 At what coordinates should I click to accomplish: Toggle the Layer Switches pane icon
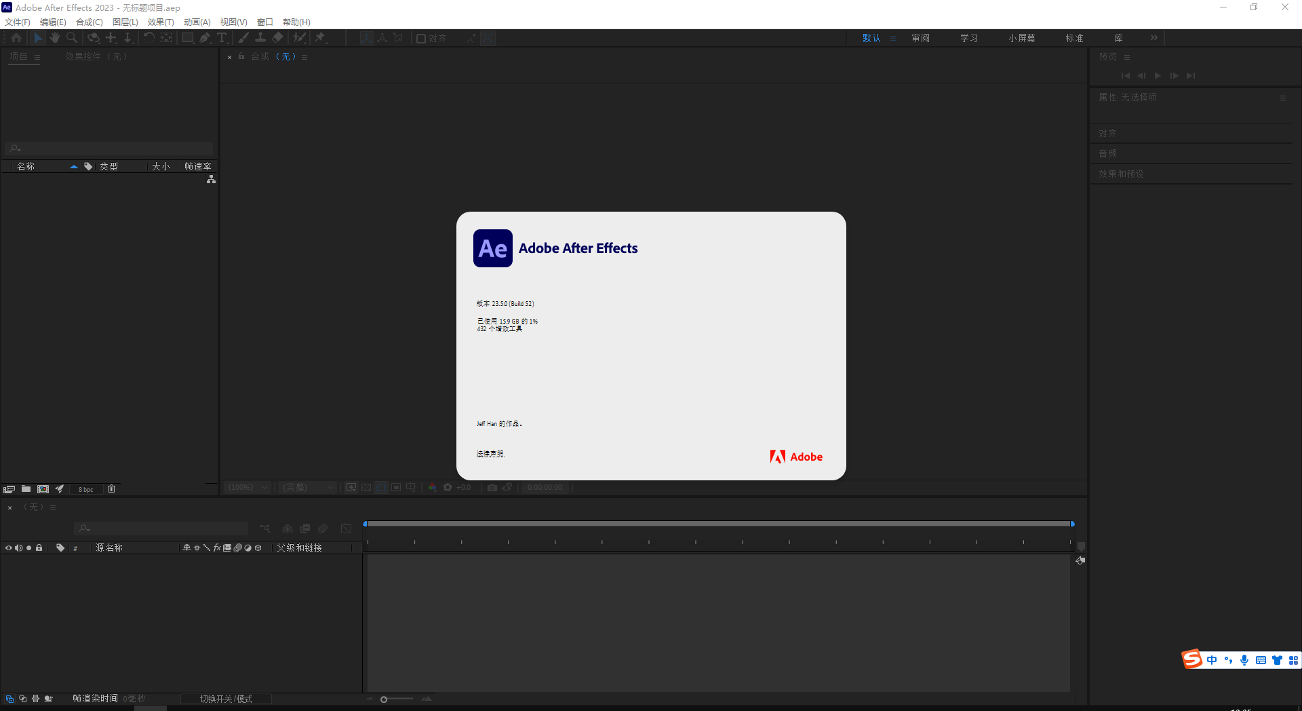(9, 699)
